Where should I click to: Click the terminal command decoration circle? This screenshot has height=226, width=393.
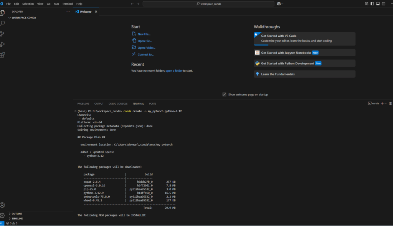(76, 111)
